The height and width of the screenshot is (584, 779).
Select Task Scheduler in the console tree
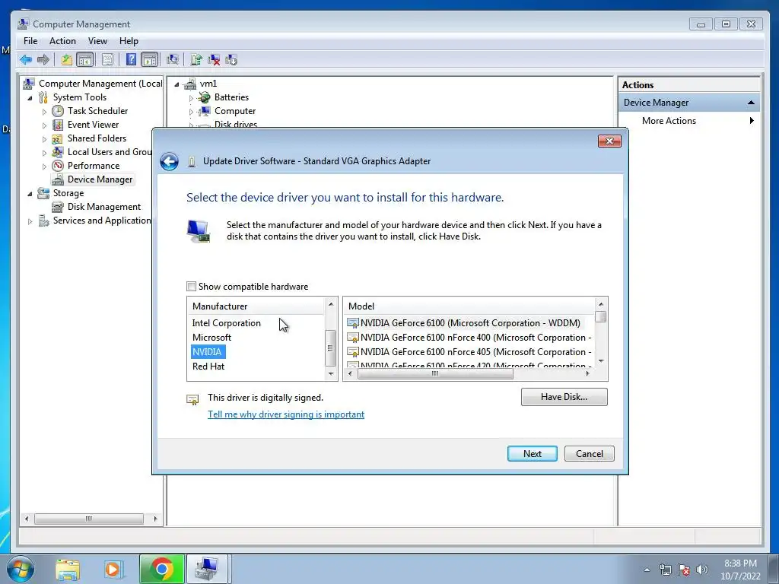coord(97,111)
